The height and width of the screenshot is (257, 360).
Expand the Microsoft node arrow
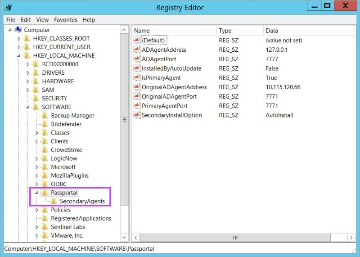tap(37, 167)
